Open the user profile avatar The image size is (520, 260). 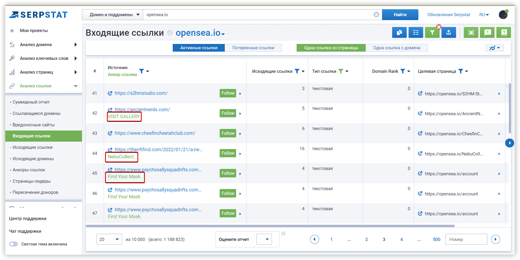503,15
